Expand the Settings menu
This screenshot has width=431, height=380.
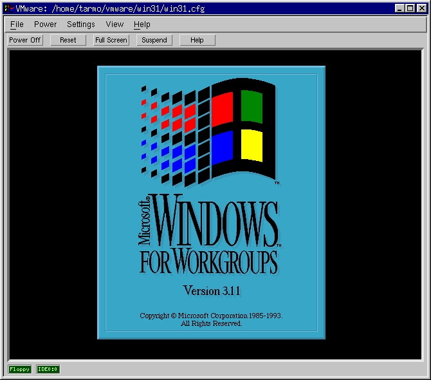tap(80, 24)
